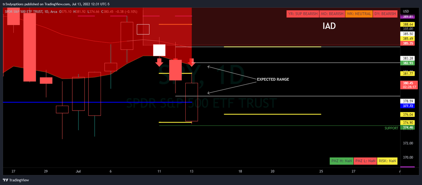Click the -0.38 (-0.10%) change value

click(126, 12)
